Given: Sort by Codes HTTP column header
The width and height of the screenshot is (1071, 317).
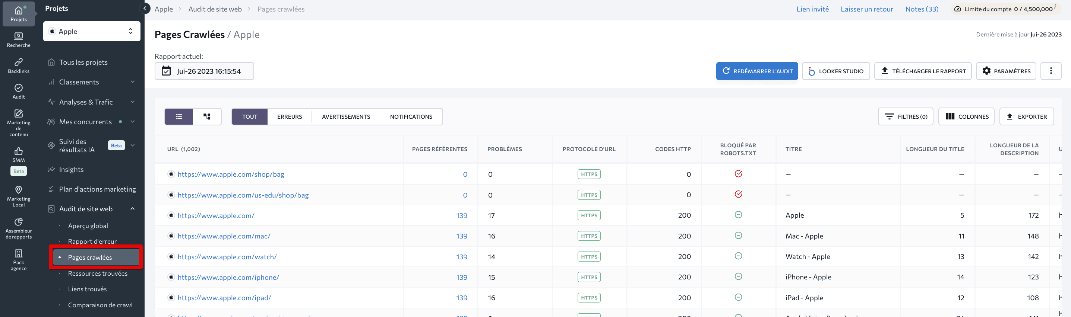Looking at the screenshot, I should click(673, 149).
